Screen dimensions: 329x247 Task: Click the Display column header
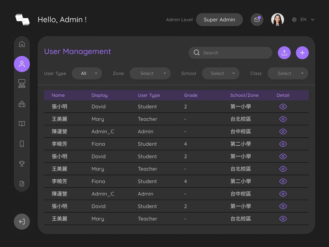(100, 95)
